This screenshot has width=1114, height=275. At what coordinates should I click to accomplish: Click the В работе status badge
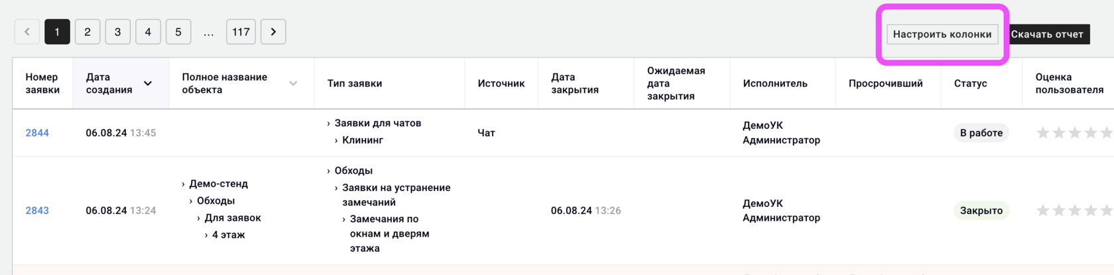(x=981, y=133)
